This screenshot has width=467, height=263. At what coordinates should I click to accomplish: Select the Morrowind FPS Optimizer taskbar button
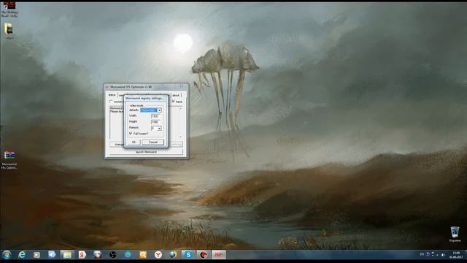219,255
